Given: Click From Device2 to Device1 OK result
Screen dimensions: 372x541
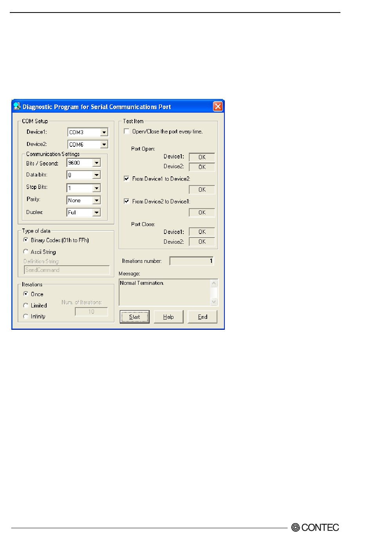Looking at the screenshot, I should click(202, 212).
